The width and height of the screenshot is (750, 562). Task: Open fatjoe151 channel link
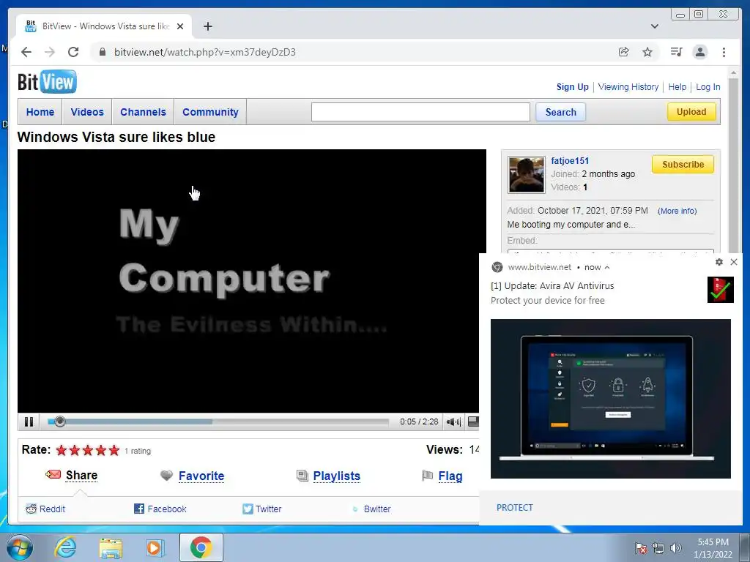[x=570, y=161]
